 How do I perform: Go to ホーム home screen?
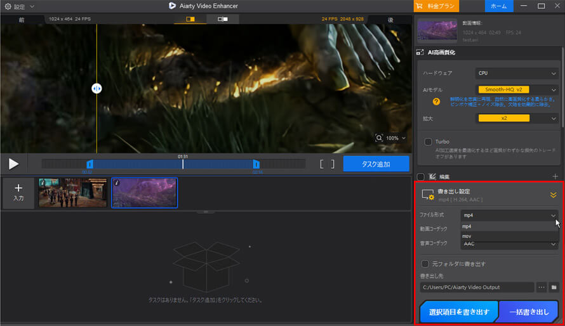point(499,6)
